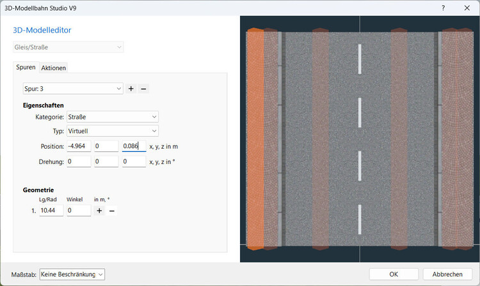480x286 pixels.
Task: Open the Spur: 3 dropdown
Action: click(x=73, y=89)
